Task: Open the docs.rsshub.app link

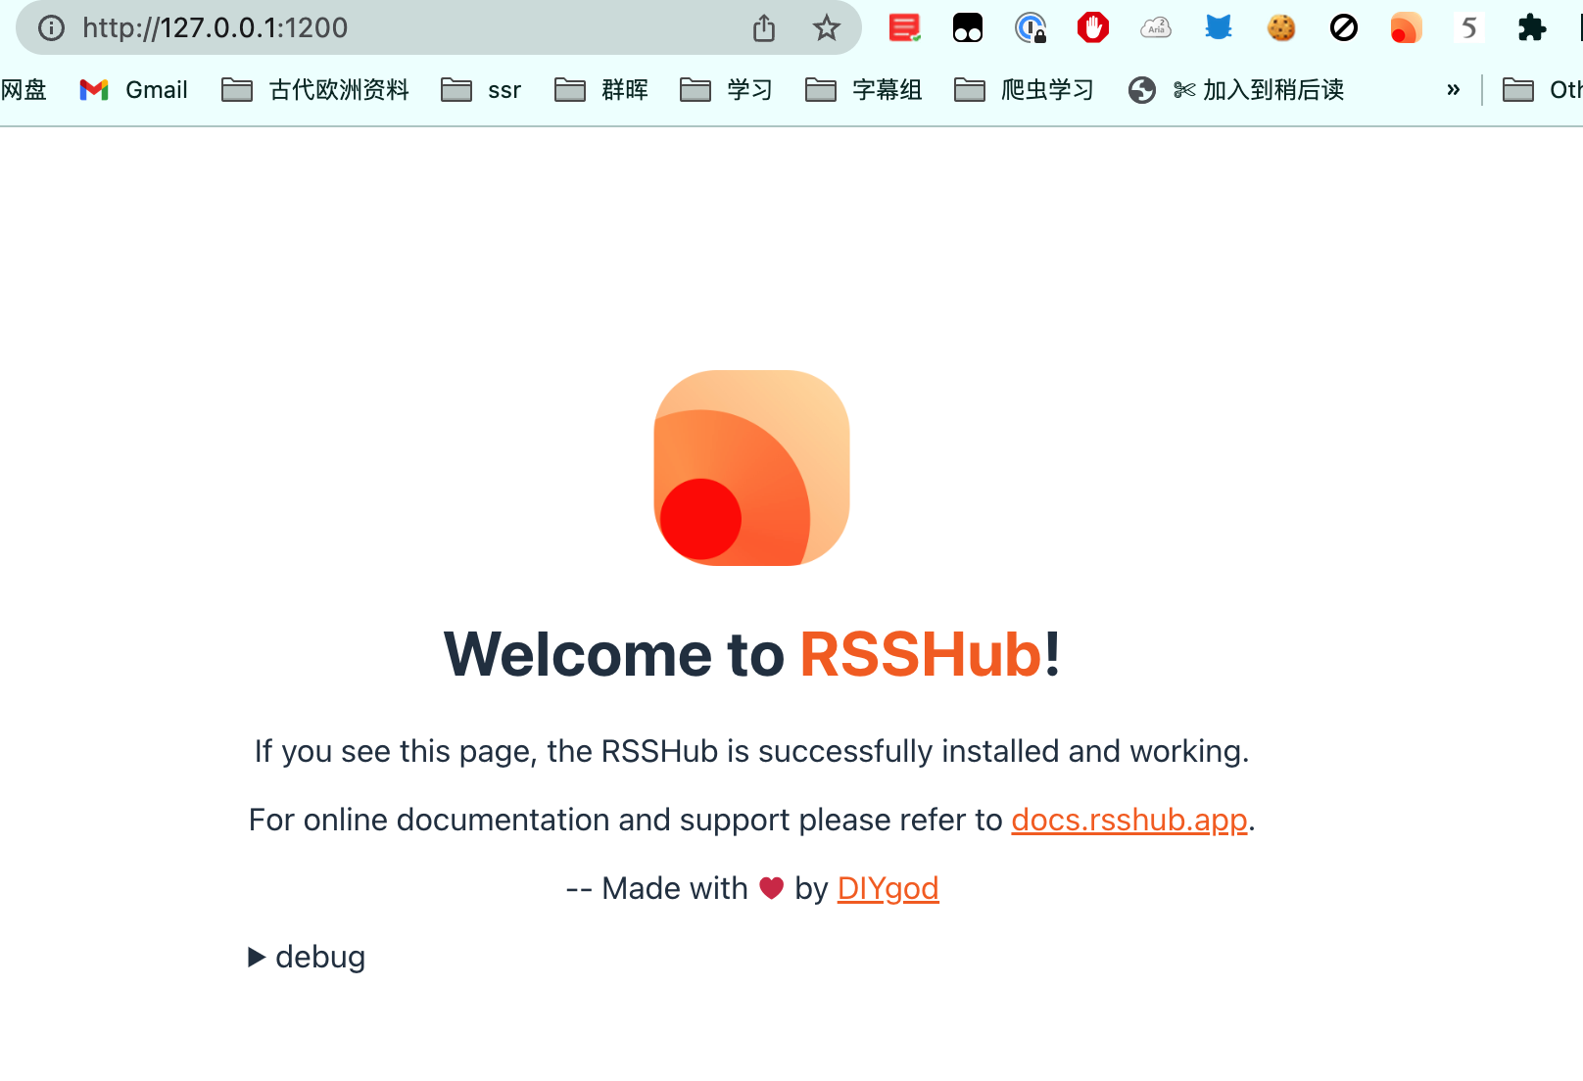Action: point(1129,820)
